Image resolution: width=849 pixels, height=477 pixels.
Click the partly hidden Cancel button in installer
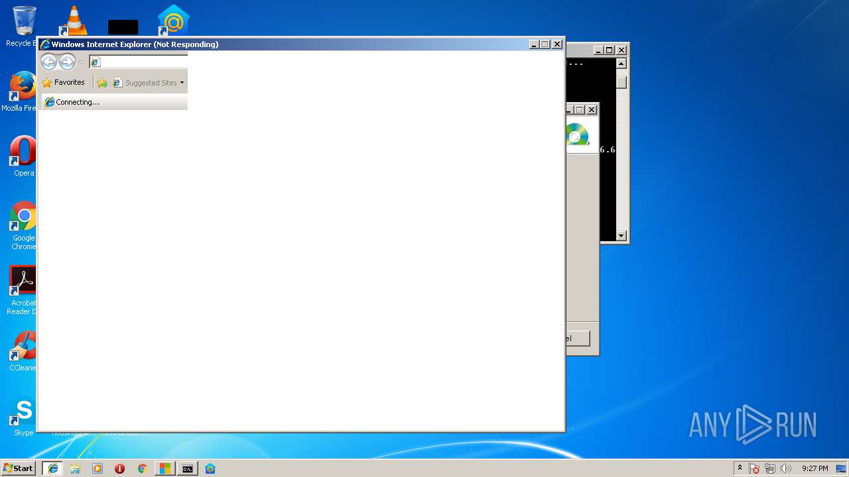578,339
